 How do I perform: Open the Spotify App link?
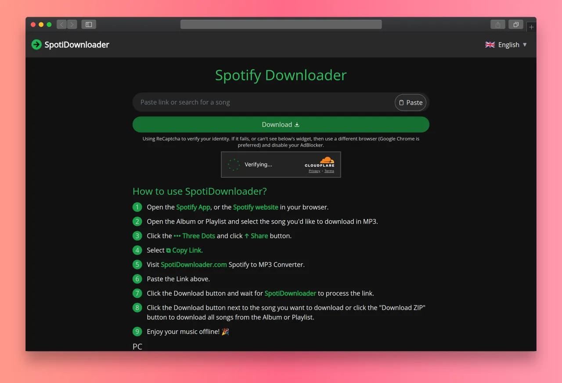193,207
